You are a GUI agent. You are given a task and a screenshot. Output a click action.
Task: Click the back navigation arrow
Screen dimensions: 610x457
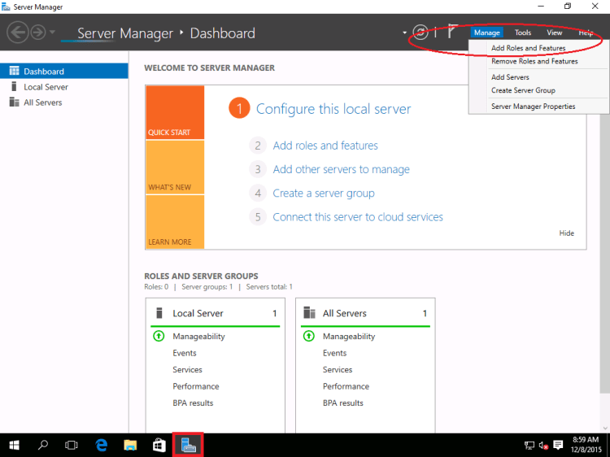tap(17, 33)
